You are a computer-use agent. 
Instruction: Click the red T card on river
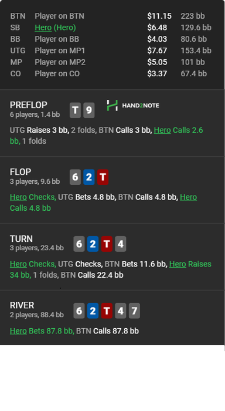[107, 311]
